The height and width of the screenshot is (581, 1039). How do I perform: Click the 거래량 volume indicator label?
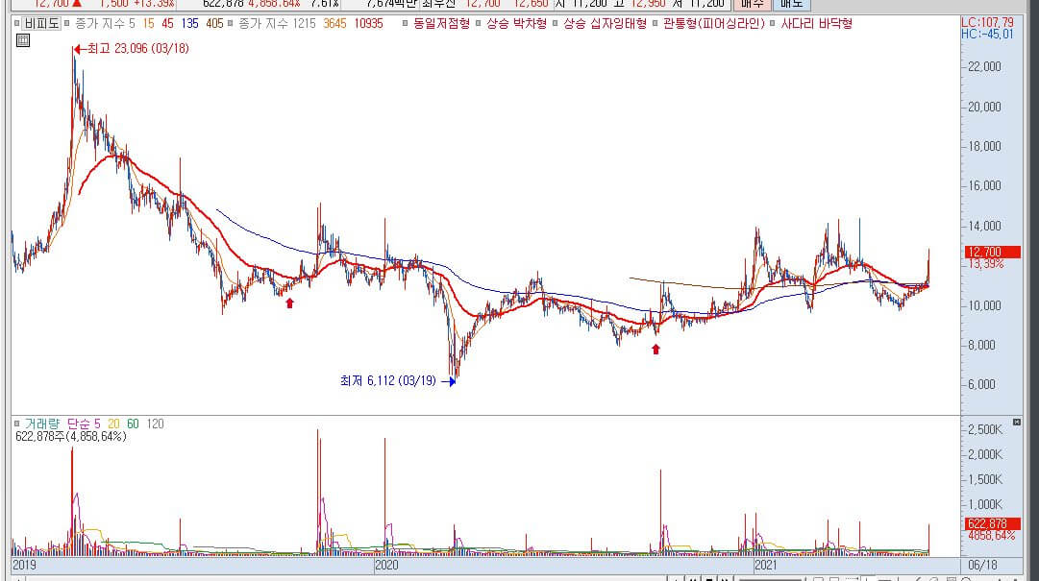point(41,424)
